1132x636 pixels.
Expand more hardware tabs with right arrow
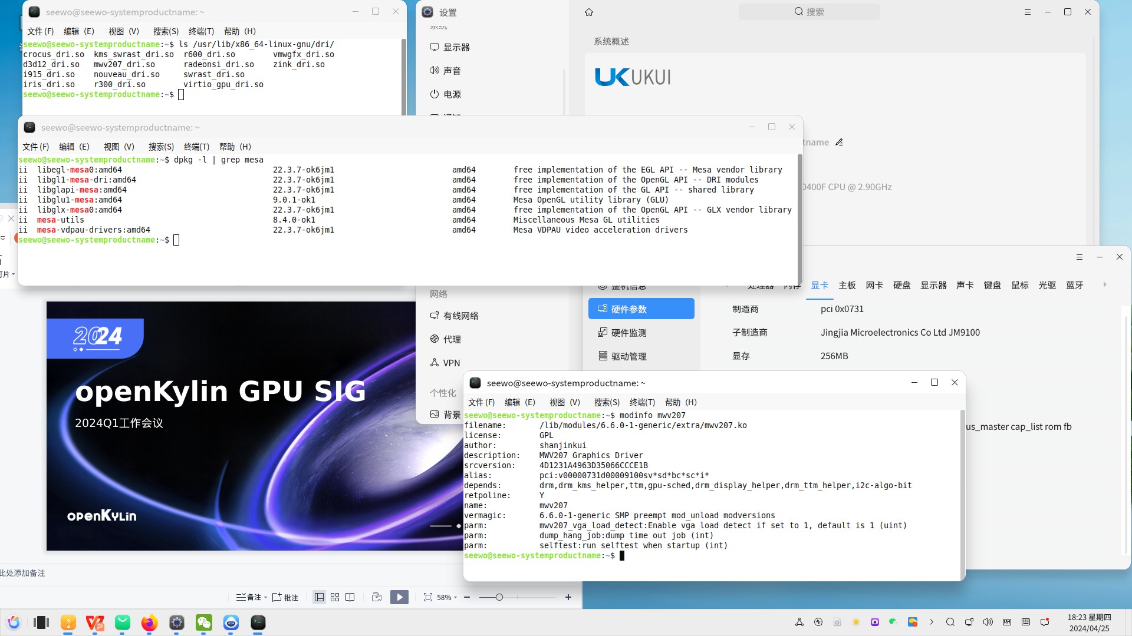[1105, 284]
